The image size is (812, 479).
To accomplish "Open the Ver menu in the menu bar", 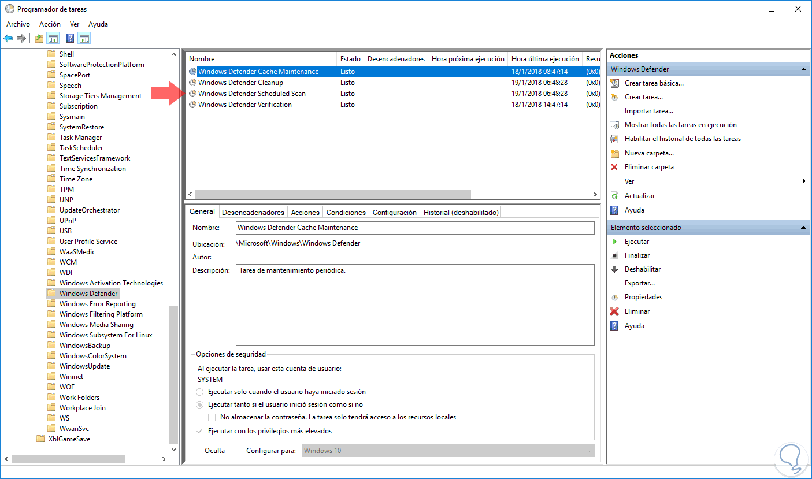I will (75, 24).
